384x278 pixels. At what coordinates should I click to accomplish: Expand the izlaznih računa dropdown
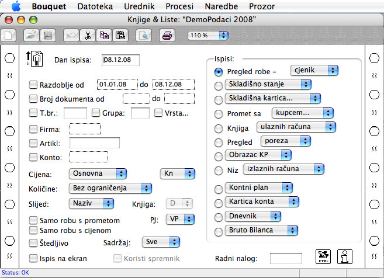click(x=283, y=169)
